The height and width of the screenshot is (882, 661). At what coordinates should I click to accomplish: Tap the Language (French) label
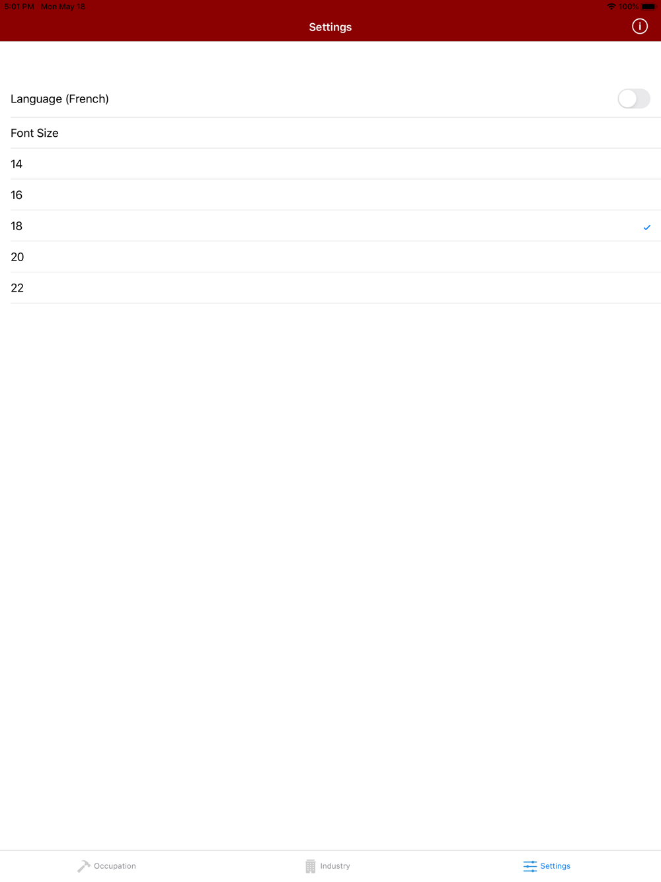click(59, 99)
